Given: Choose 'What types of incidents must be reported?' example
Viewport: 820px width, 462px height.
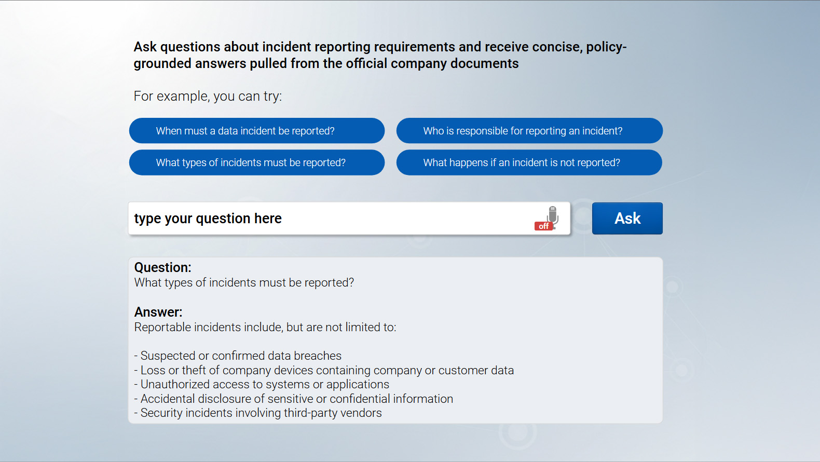Looking at the screenshot, I should [x=257, y=162].
